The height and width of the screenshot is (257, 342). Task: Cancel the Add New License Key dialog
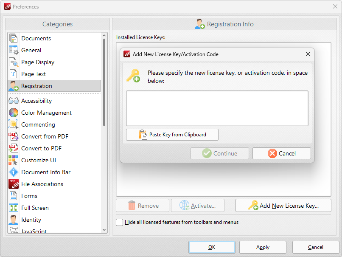pyautogui.click(x=282, y=153)
